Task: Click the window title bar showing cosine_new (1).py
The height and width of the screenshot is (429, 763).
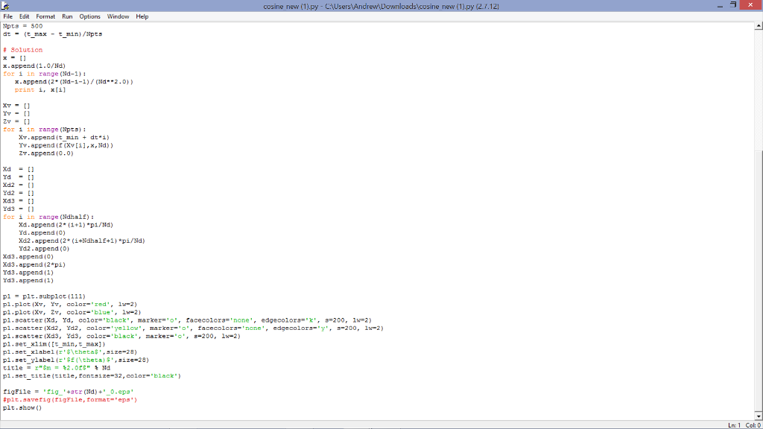Action: tap(380, 5)
